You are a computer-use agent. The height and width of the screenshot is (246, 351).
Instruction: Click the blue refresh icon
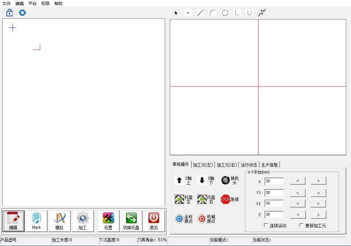point(22,13)
